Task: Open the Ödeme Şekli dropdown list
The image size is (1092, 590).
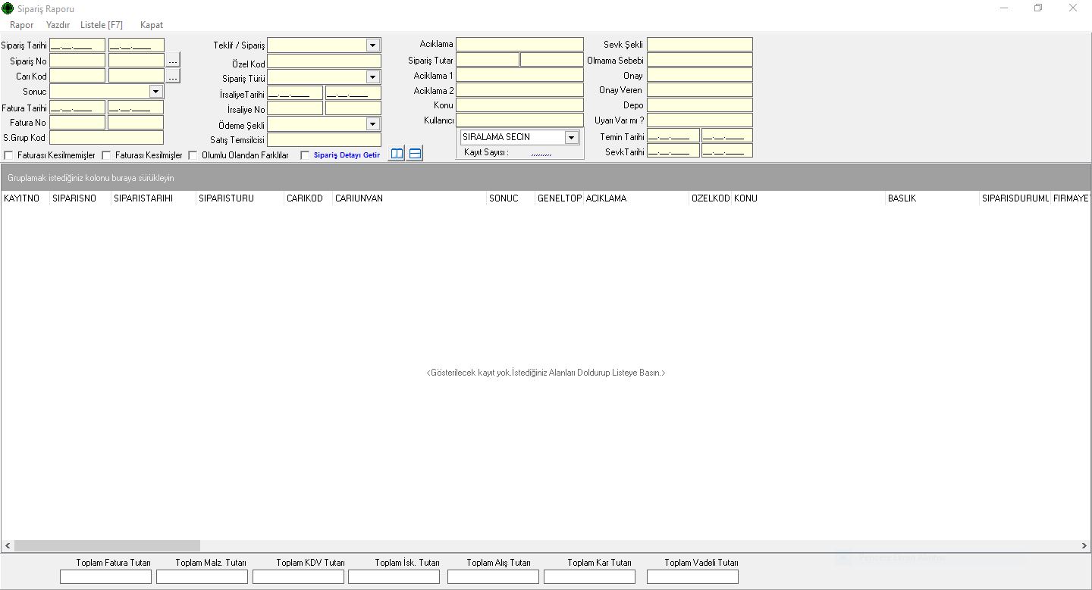Action: click(x=372, y=124)
